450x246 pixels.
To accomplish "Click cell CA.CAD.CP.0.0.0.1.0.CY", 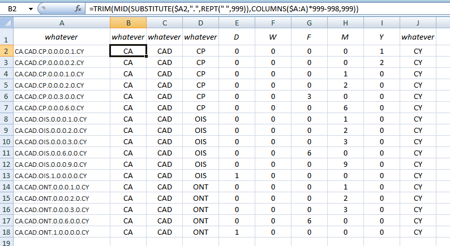I will (62, 74).
